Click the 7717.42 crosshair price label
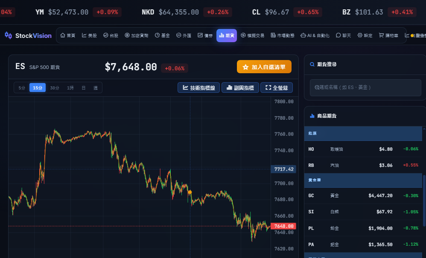Screen dimensions: 426x258 [283, 169]
